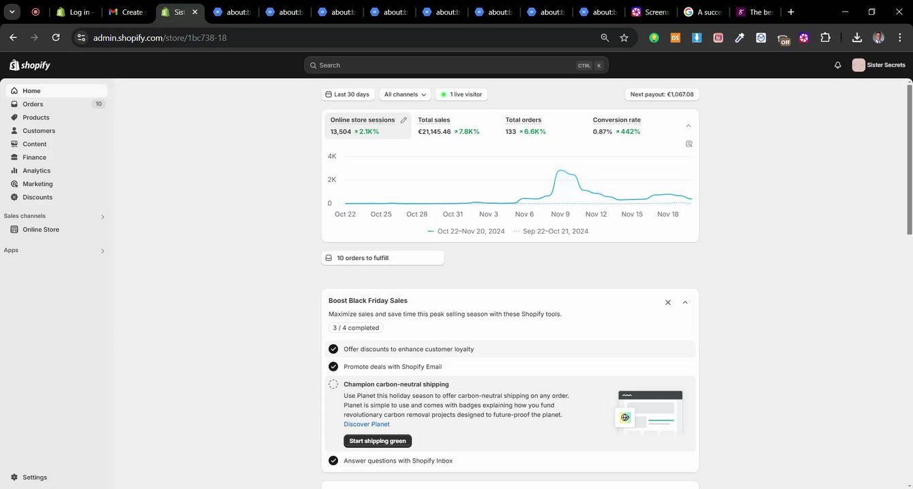
Task: Open Analytics in the sidebar
Action: click(x=36, y=170)
